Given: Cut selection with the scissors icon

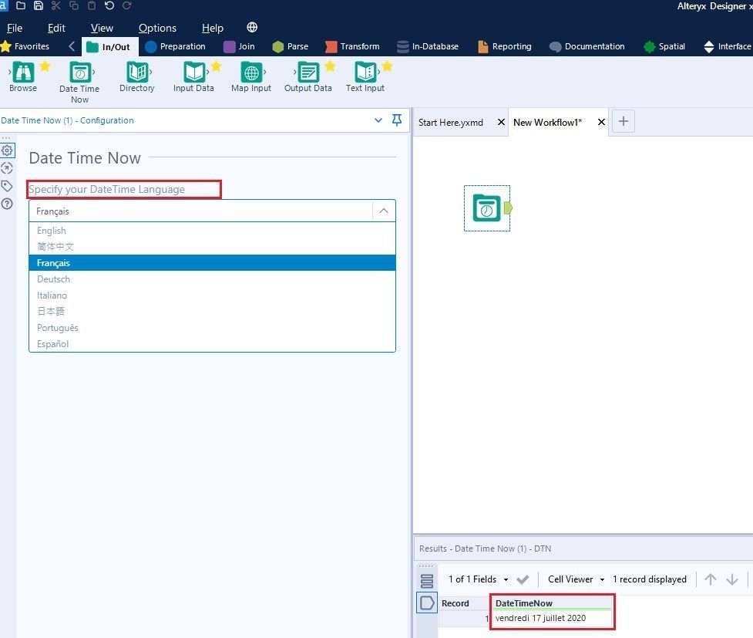Looking at the screenshot, I should tap(56, 5).
